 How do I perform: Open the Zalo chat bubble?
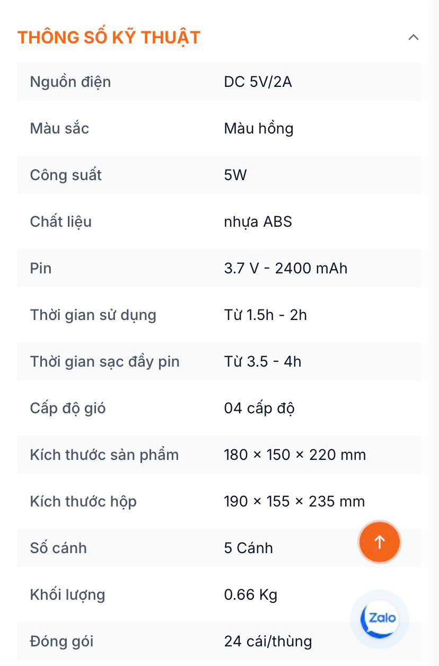pyautogui.click(x=380, y=618)
